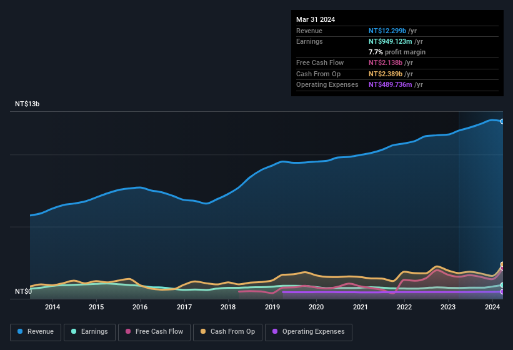
Task: Click the 2015 x-axis label
Action: pos(96,307)
